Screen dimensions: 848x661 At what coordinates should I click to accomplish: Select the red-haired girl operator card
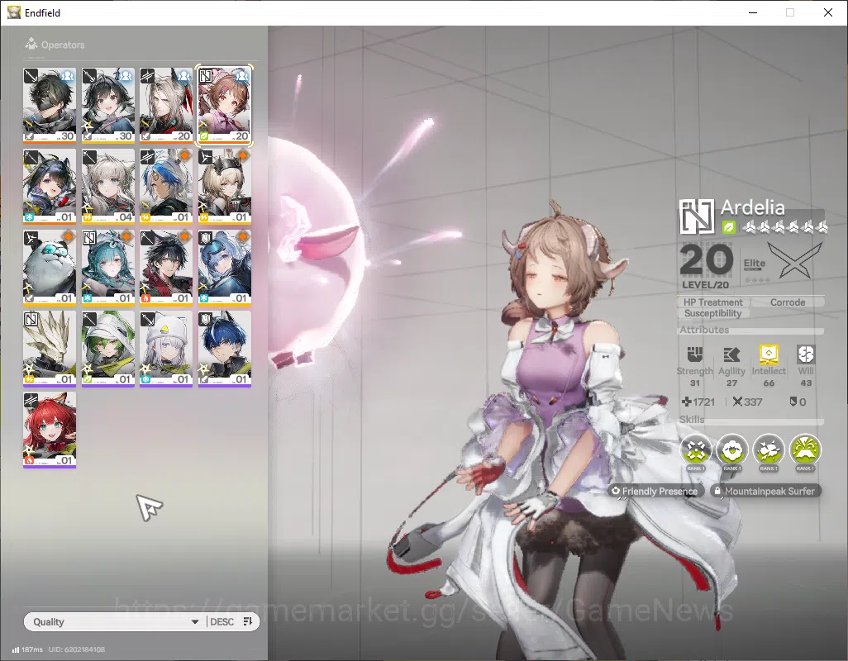pyautogui.click(x=50, y=429)
